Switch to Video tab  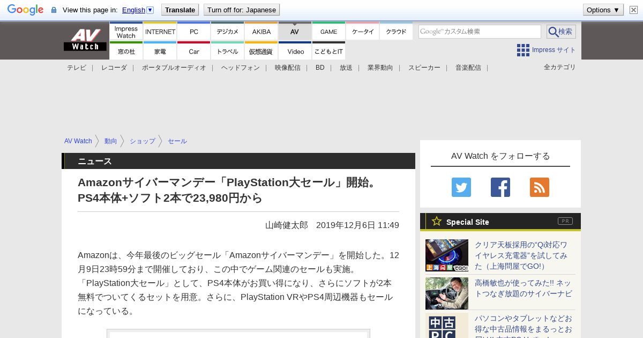[295, 51]
